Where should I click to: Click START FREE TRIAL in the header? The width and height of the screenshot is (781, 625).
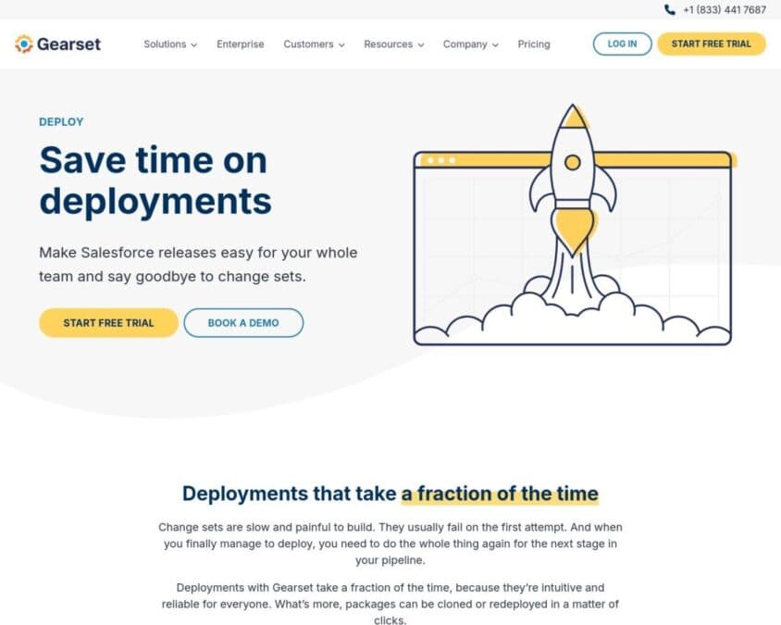(712, 44)
